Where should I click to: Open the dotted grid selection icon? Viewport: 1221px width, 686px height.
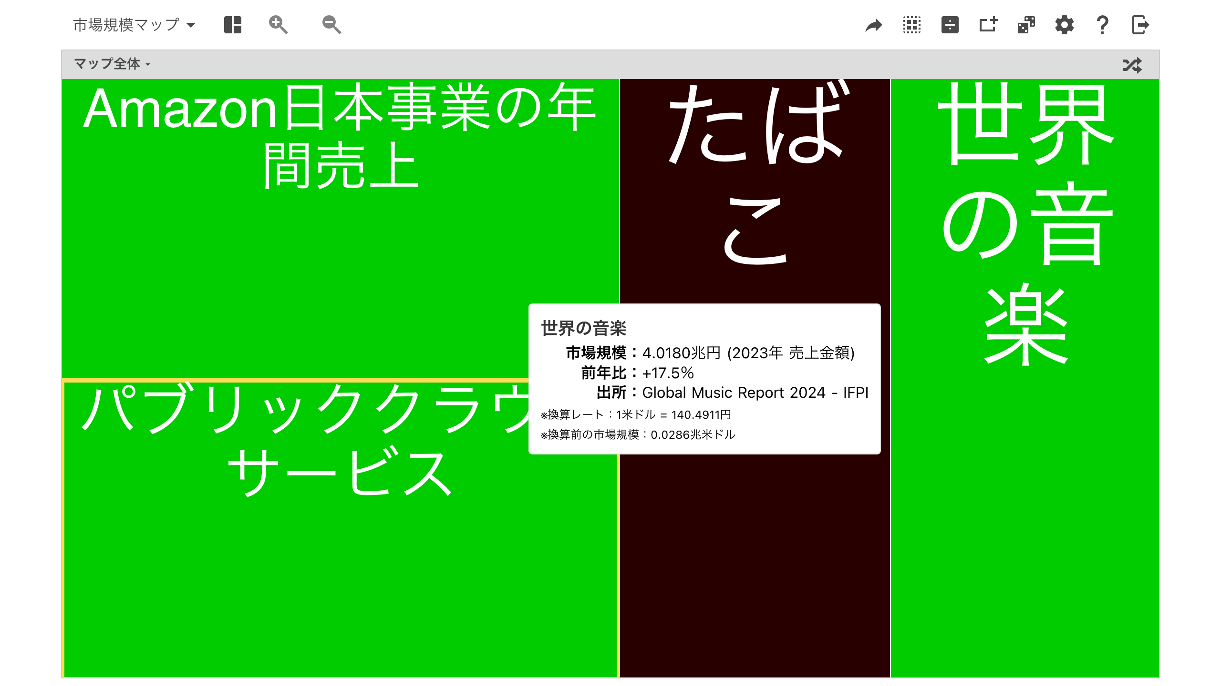point(912,25)
